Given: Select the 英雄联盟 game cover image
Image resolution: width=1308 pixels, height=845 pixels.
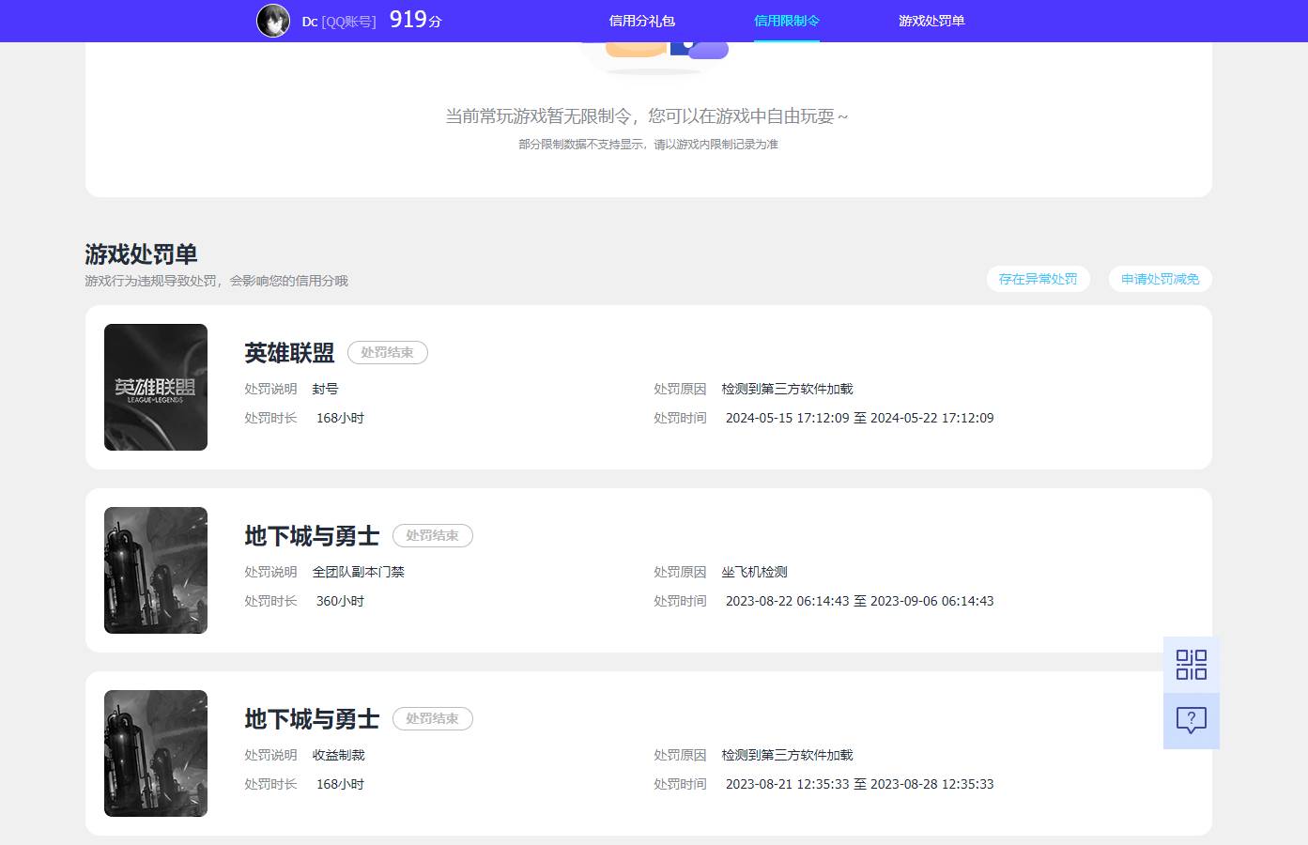Looking at the screenshot, I should pos(155,386).
